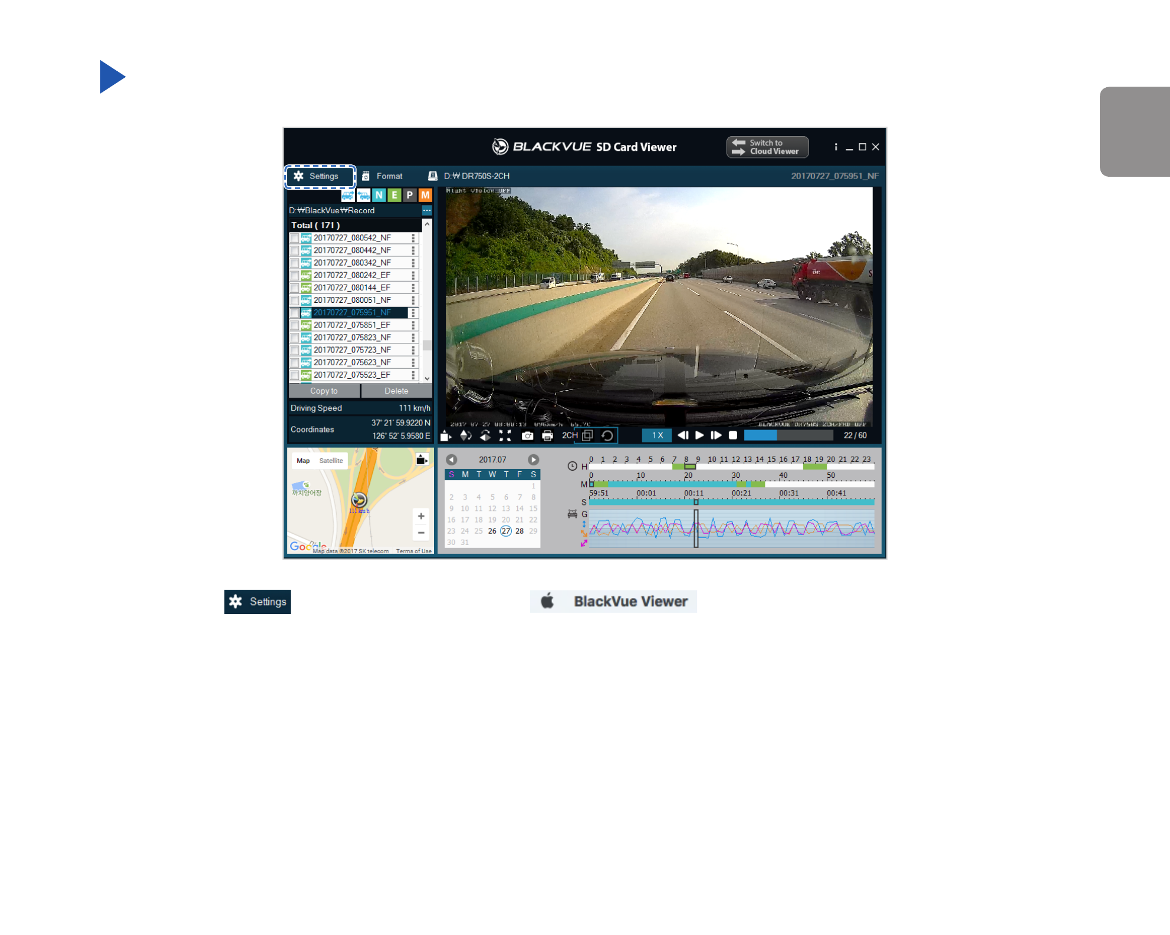Viewport: 1170px width, 935px height.
Task: Enter fullscreen with the expand-arrows icon
Action: [x=505, y=436]
